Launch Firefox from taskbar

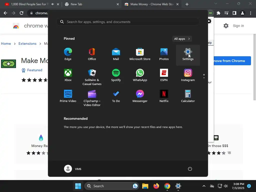click(x=156, y=186)
